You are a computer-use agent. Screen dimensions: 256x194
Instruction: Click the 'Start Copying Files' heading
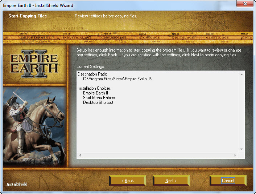(28, 16)
